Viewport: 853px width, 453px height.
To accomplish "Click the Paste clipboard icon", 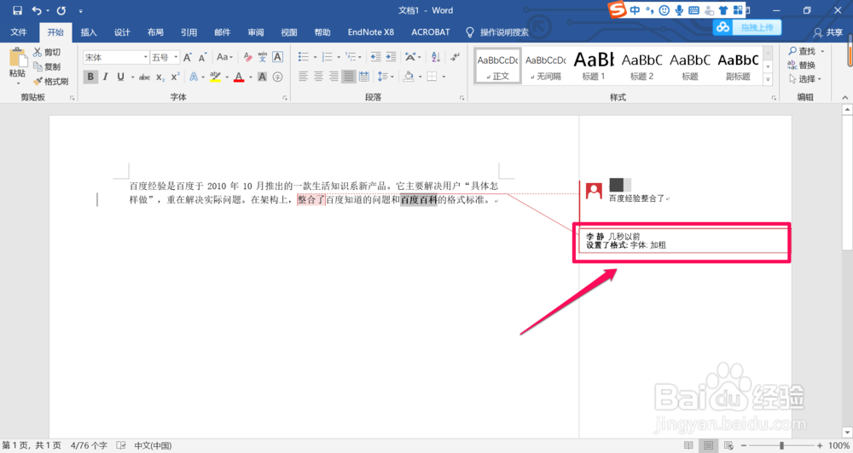I will [x=17, y=58].
